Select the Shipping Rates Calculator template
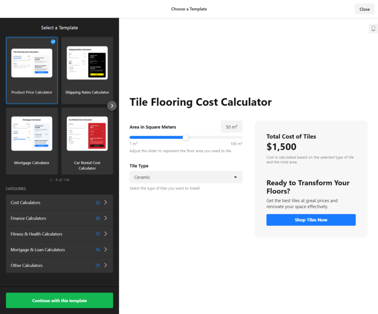This screenshot has height=314, width=378. click(x=87, y=70)
